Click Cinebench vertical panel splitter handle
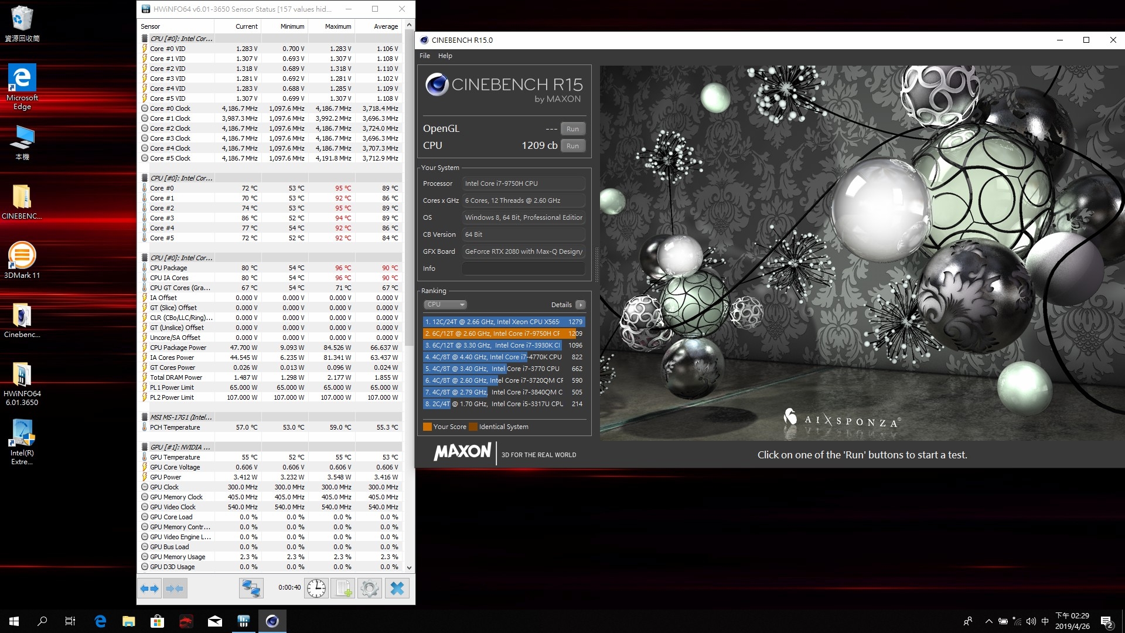Screen dimensions: 1125x633 pyautogui.click(x=596, y=264)
